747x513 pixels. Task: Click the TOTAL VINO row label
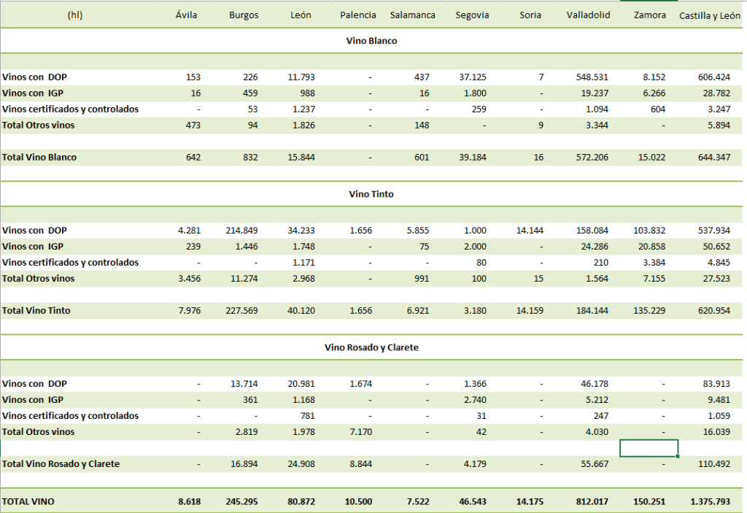pos(28,501)
